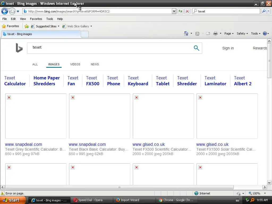Open the Tools menu in menu bar
Screen dimensions: 272x204
pos(50,19)
